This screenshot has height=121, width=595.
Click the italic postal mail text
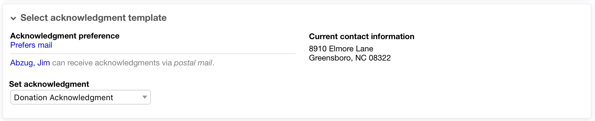pos(193,63)
